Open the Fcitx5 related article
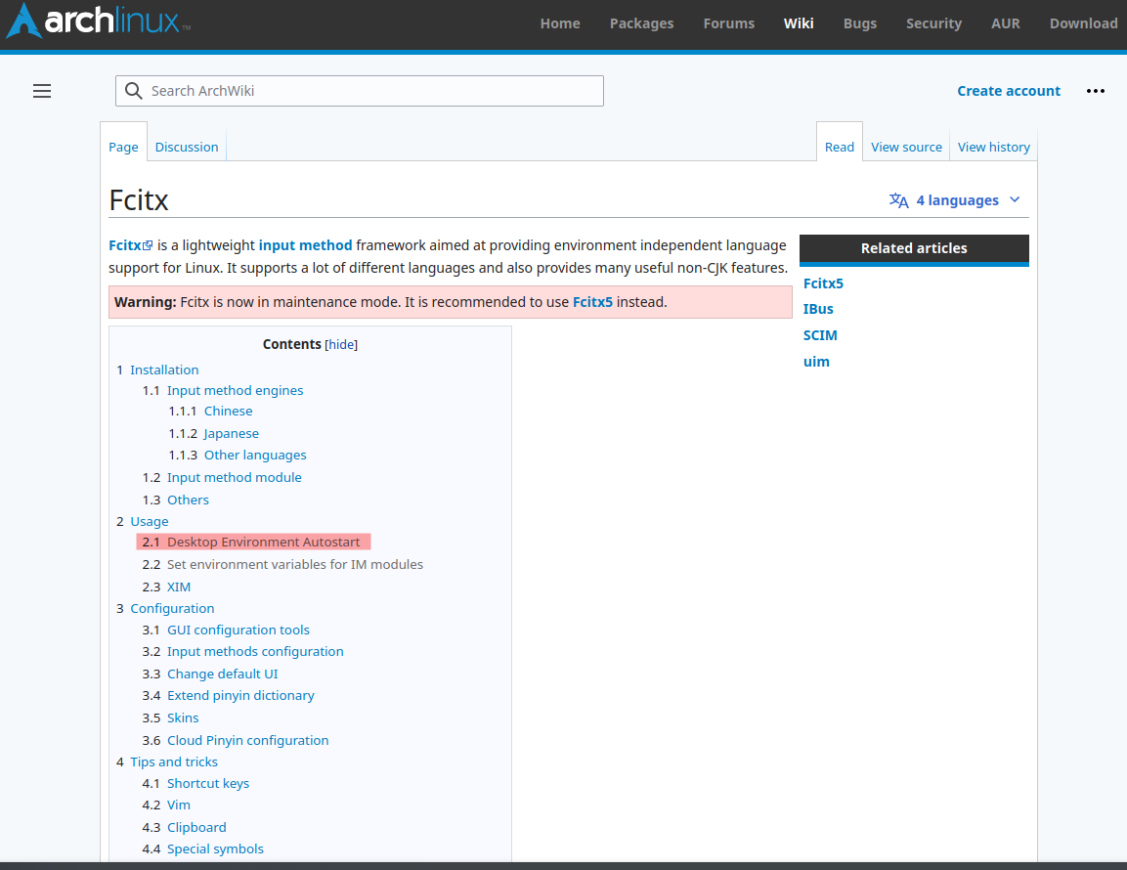This screenshot has width=1127, height=870. click(823, 283)
